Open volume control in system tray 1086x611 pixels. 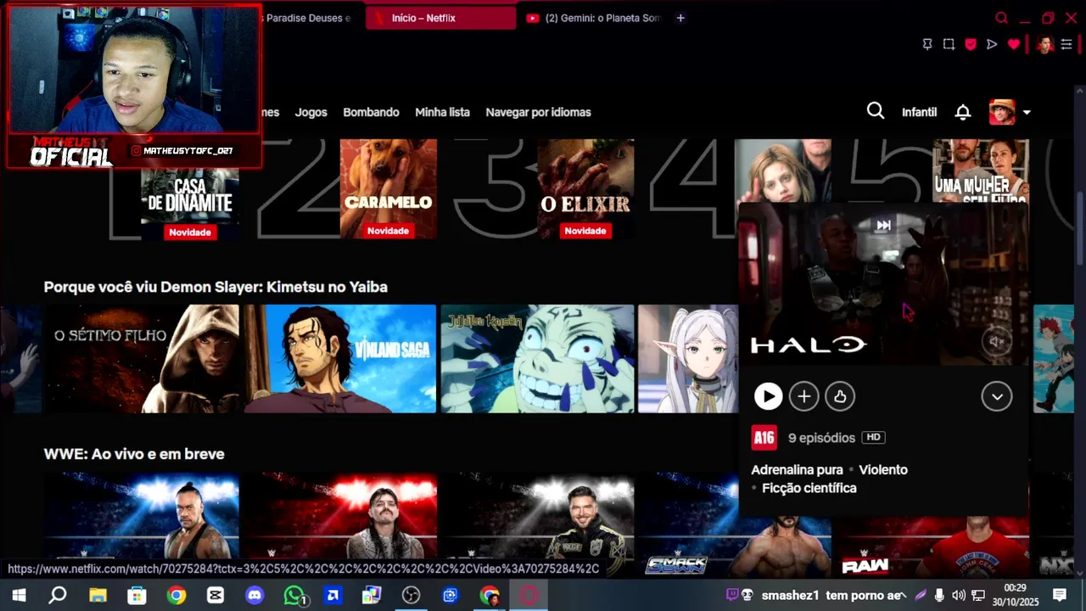click(959, 595)
